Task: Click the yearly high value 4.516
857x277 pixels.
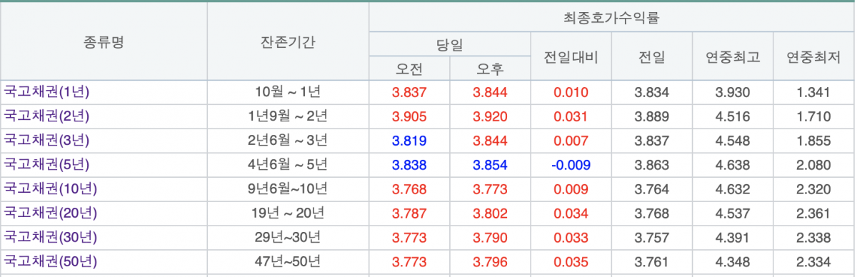Action: [733, 116]
